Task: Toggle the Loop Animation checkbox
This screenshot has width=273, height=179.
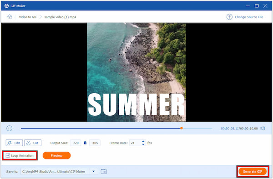Action: click(8, 155)
